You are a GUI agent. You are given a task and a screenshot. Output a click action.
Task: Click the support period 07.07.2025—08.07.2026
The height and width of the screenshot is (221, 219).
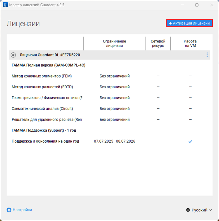pyautogui.click(x=114, y=141)
